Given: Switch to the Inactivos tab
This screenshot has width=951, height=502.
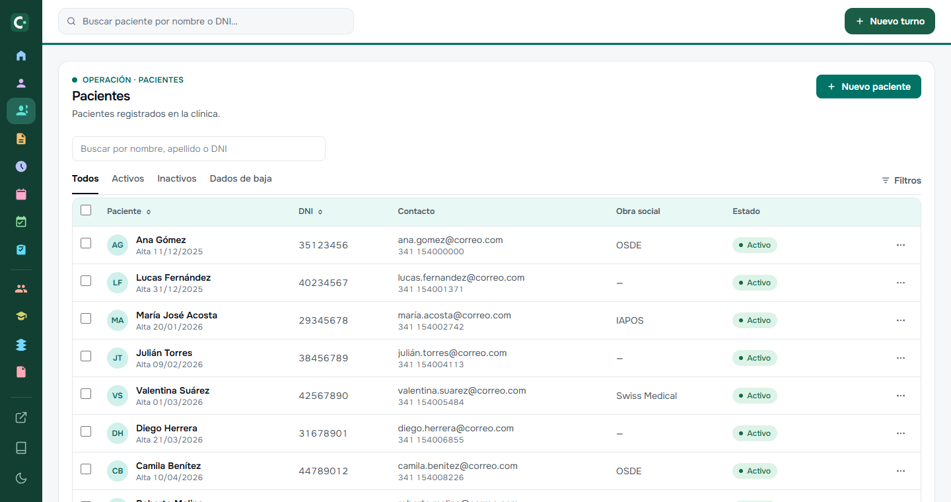Looking at the screenshot, I should pos(177,179).
